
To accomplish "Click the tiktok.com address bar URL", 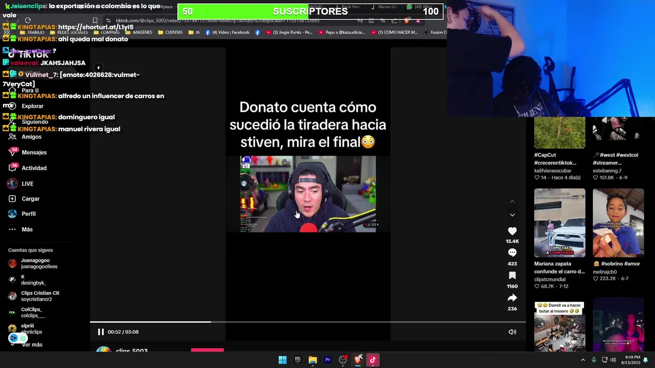I will (x=217, y=20).
